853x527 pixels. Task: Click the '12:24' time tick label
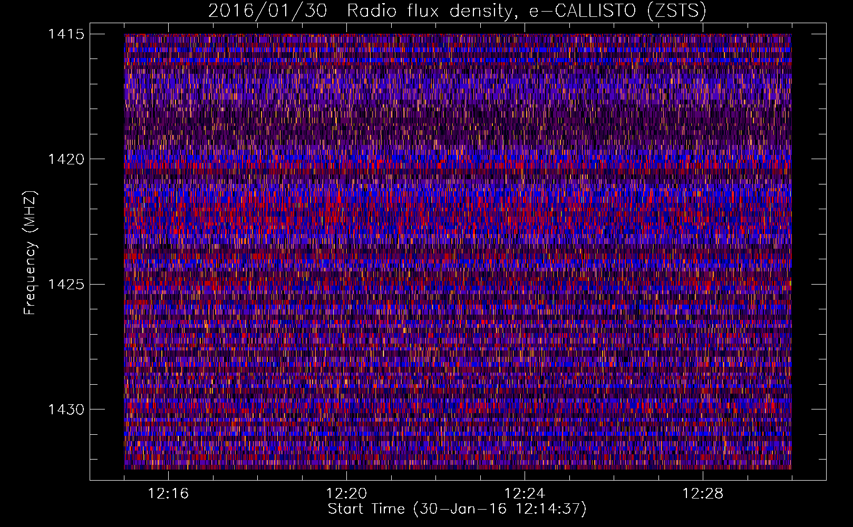coord(525,493)
